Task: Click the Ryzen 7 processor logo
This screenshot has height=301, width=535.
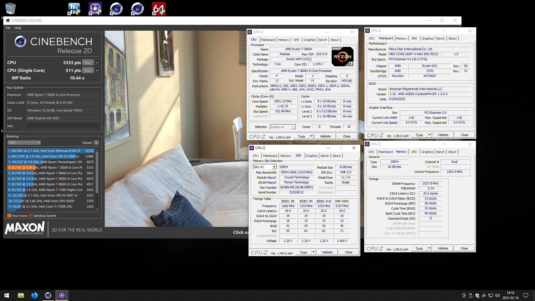Action: click(x=342, y=57)
